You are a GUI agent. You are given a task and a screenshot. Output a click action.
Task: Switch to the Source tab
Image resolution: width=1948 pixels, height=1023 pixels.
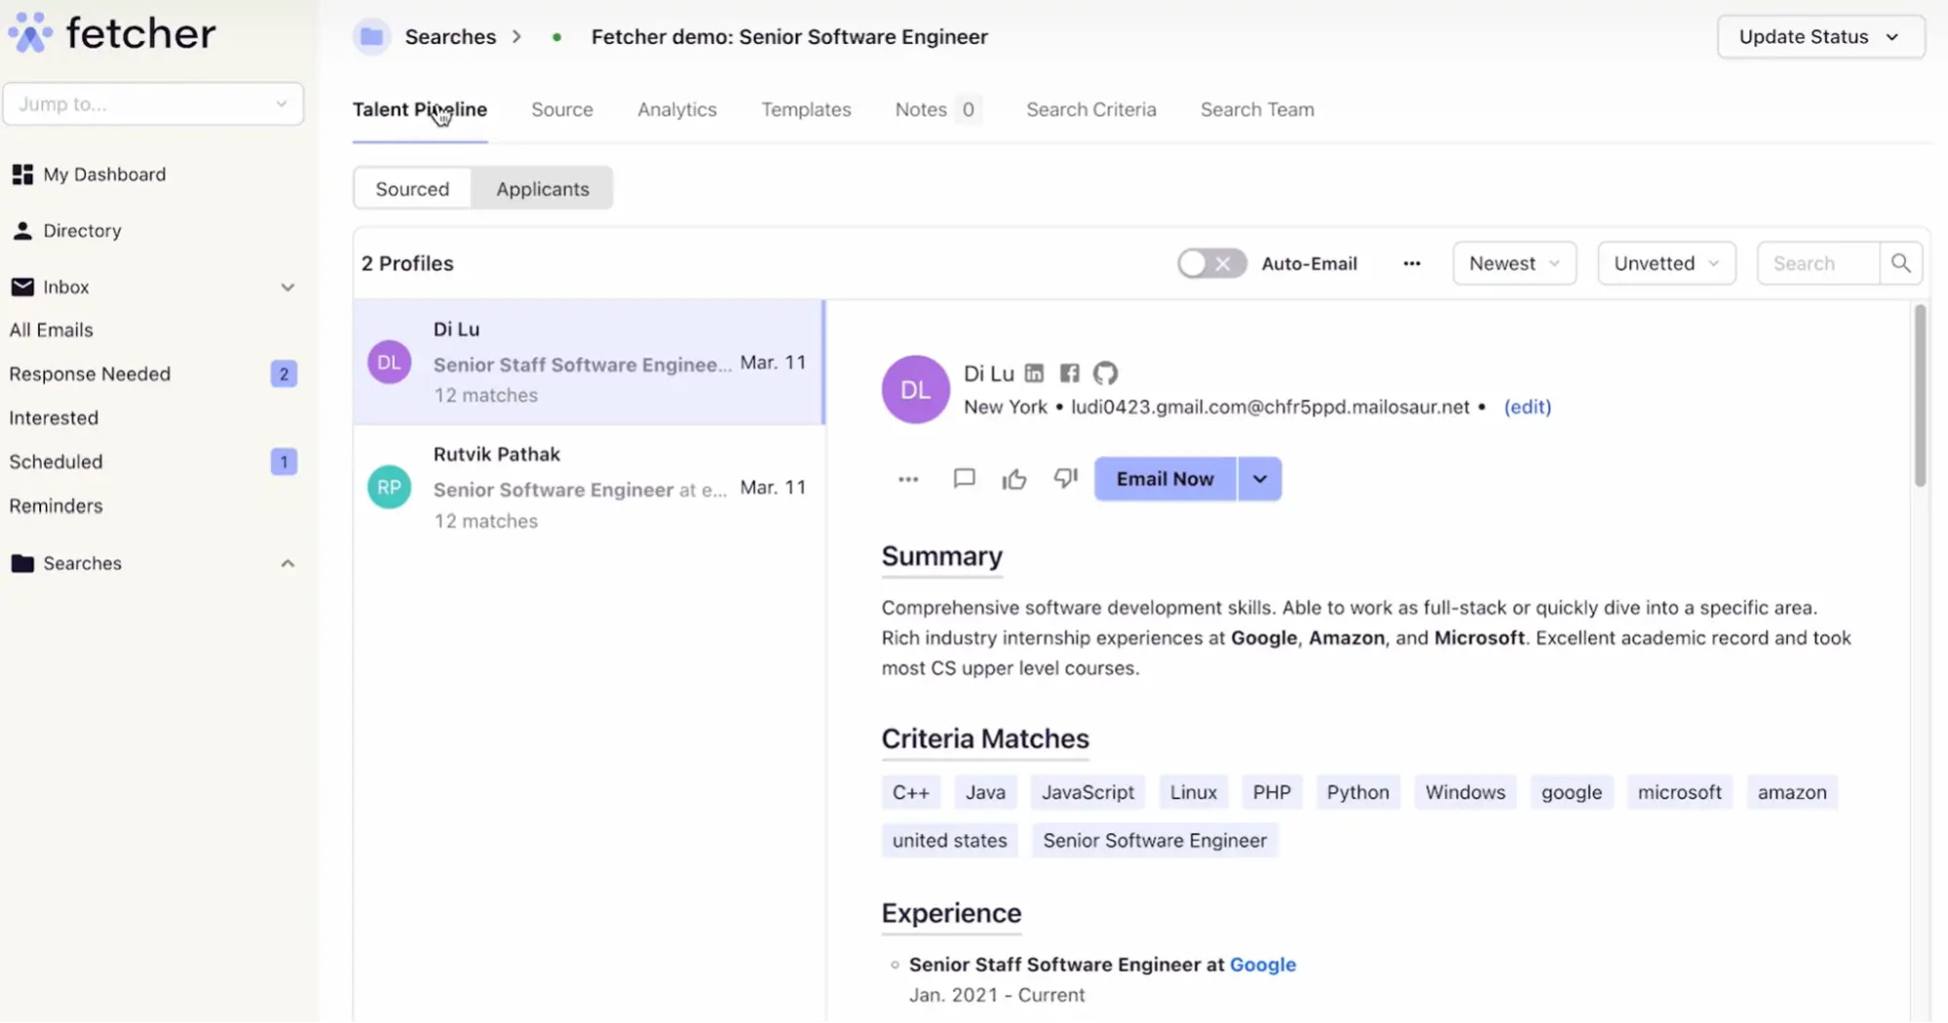[x=562, y=110]
